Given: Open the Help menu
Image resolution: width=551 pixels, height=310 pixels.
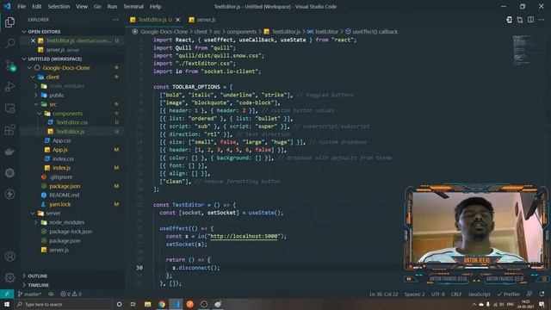Looking at the screenshot, I should tap(155, 6).
